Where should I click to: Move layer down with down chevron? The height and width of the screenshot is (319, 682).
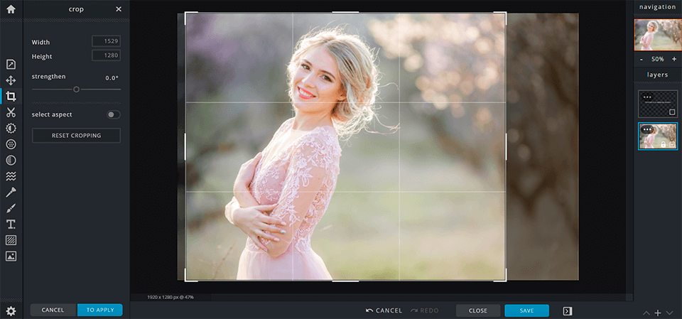pyautogui.click(x=669, y=313)
